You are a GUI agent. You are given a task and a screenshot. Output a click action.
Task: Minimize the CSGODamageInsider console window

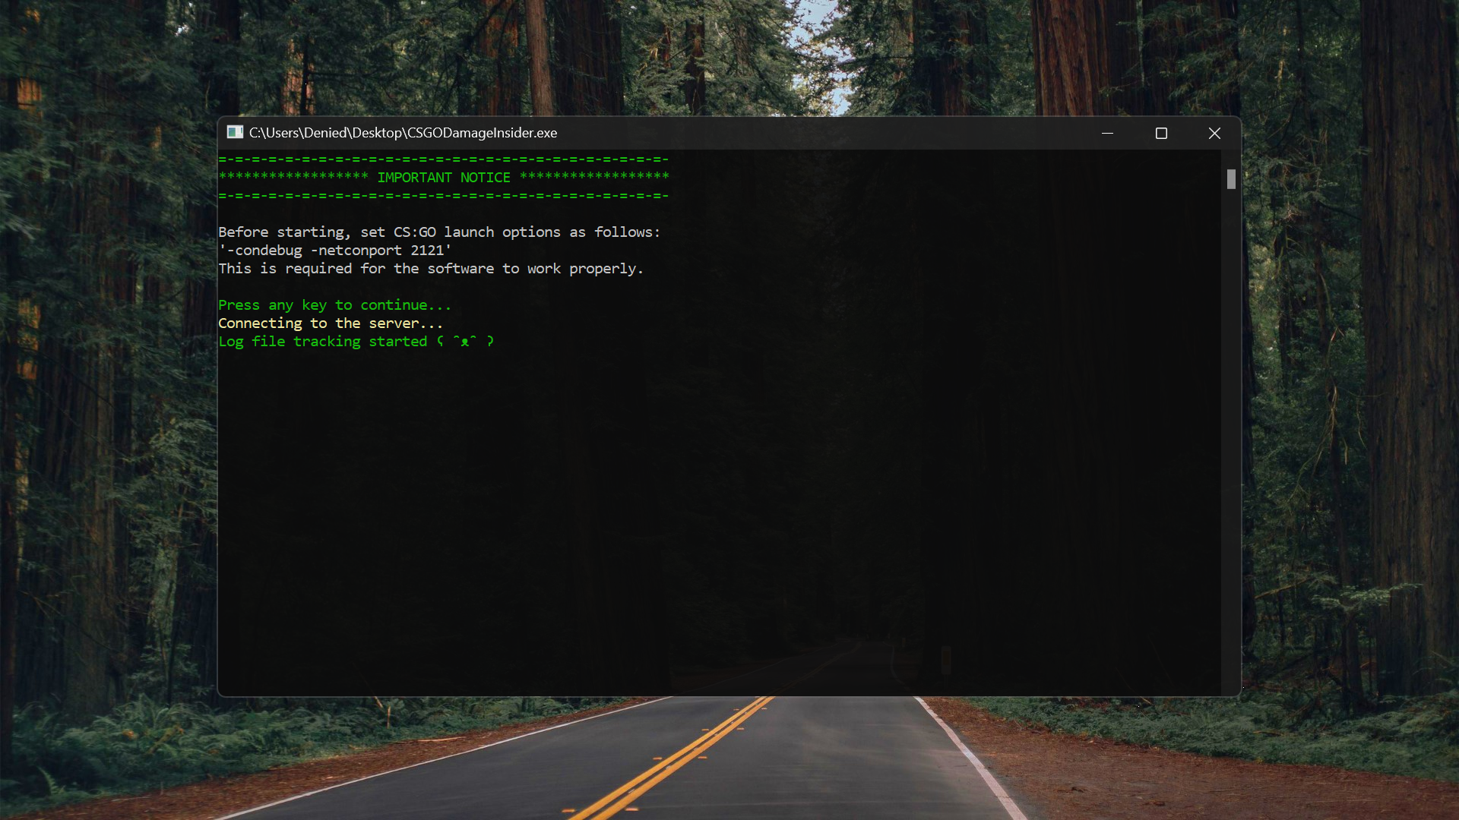click(x=1107, y=133)
